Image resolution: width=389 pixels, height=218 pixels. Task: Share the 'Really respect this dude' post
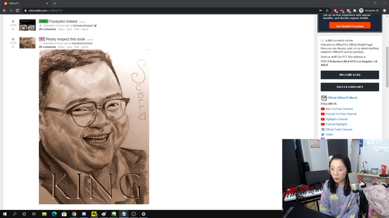click(61, 47)
